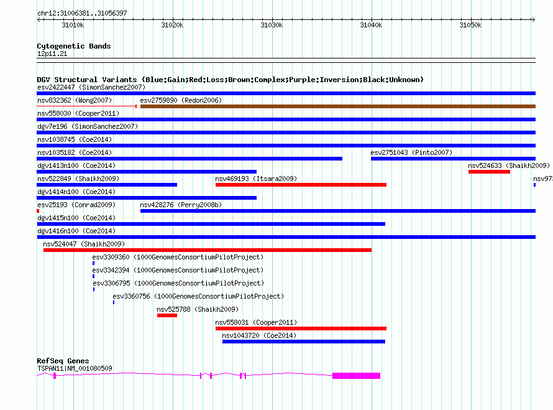Open esv3342394 1000GenomesConsortiumPilotProject label
The width and height of the screenshot is (553, 410).
coord(178,270)
